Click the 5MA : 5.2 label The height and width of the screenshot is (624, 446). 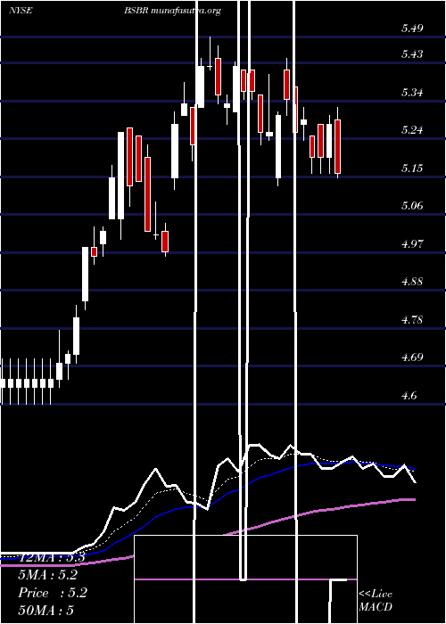[x=47, y=575]
